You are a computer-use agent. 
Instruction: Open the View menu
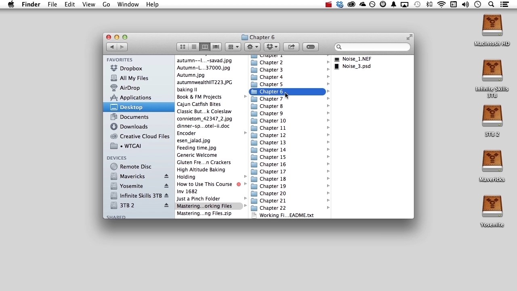coord(88,4)
